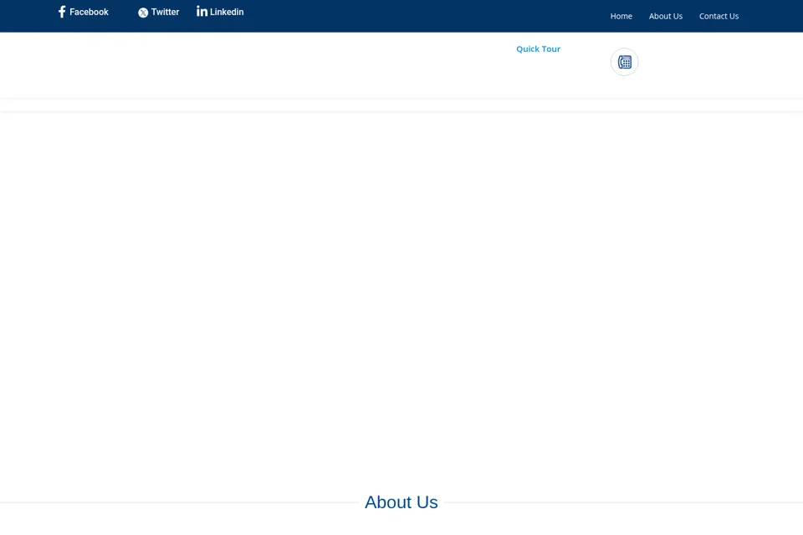The image size is (803, 535).
Task: Open the Facebook text link
Action: click(x=90, y=12)
